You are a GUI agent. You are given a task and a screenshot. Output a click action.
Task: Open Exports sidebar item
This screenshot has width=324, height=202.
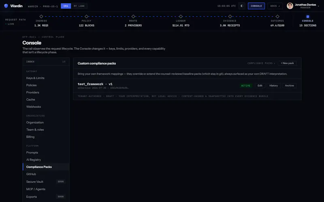pos(46,197)
